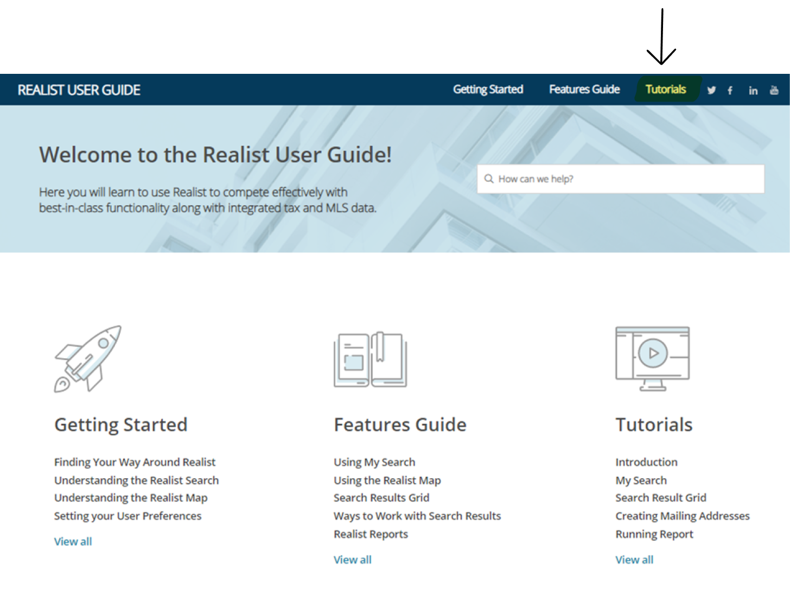
Task: Click View all under Getting Started
Action: coord(73,541)
